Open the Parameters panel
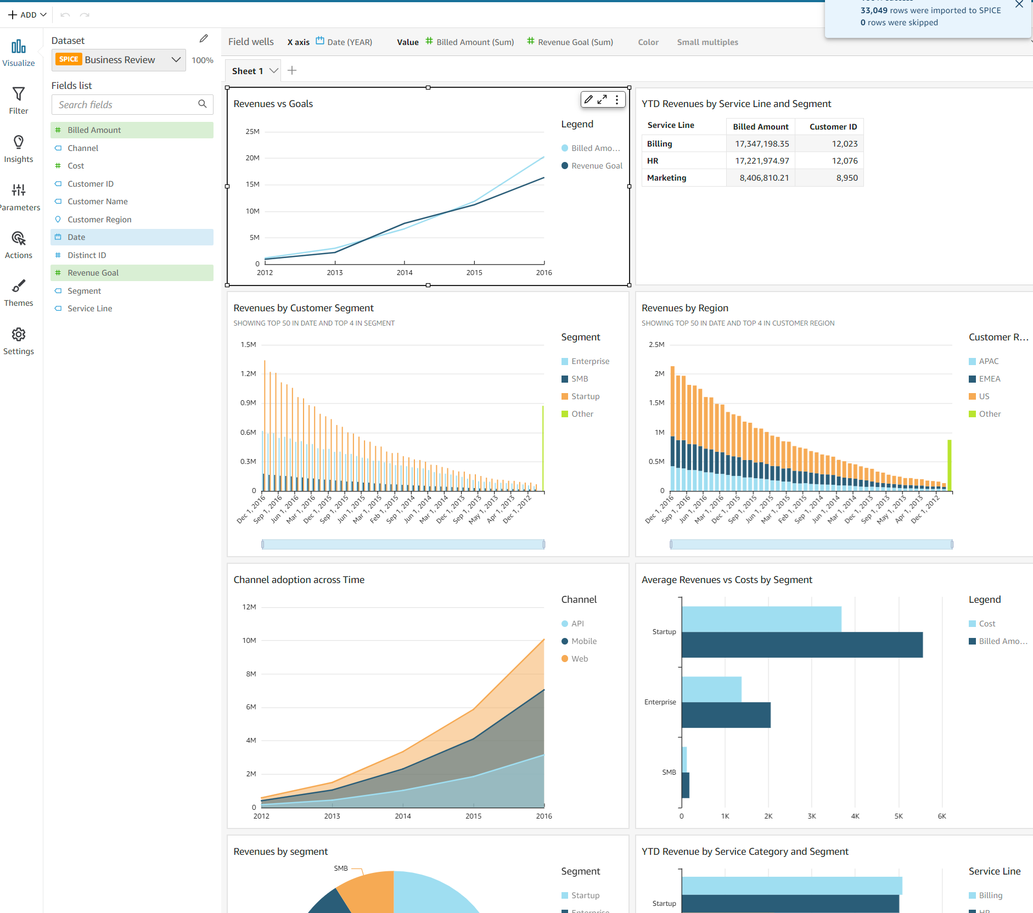This screenshot has height=913, width=1033. [19, 197]
